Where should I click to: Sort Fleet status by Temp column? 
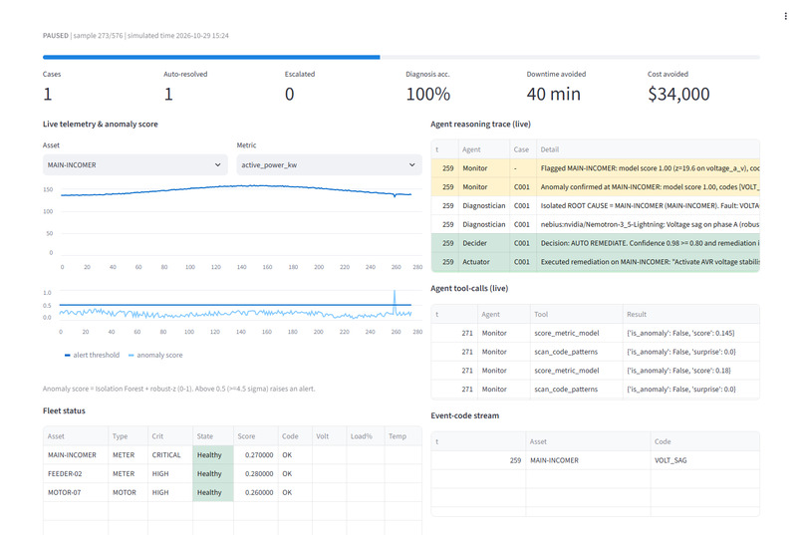(x=403, y=436)
